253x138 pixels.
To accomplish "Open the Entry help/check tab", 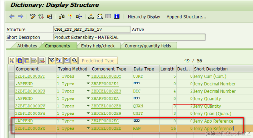I will tap(98, 46).
